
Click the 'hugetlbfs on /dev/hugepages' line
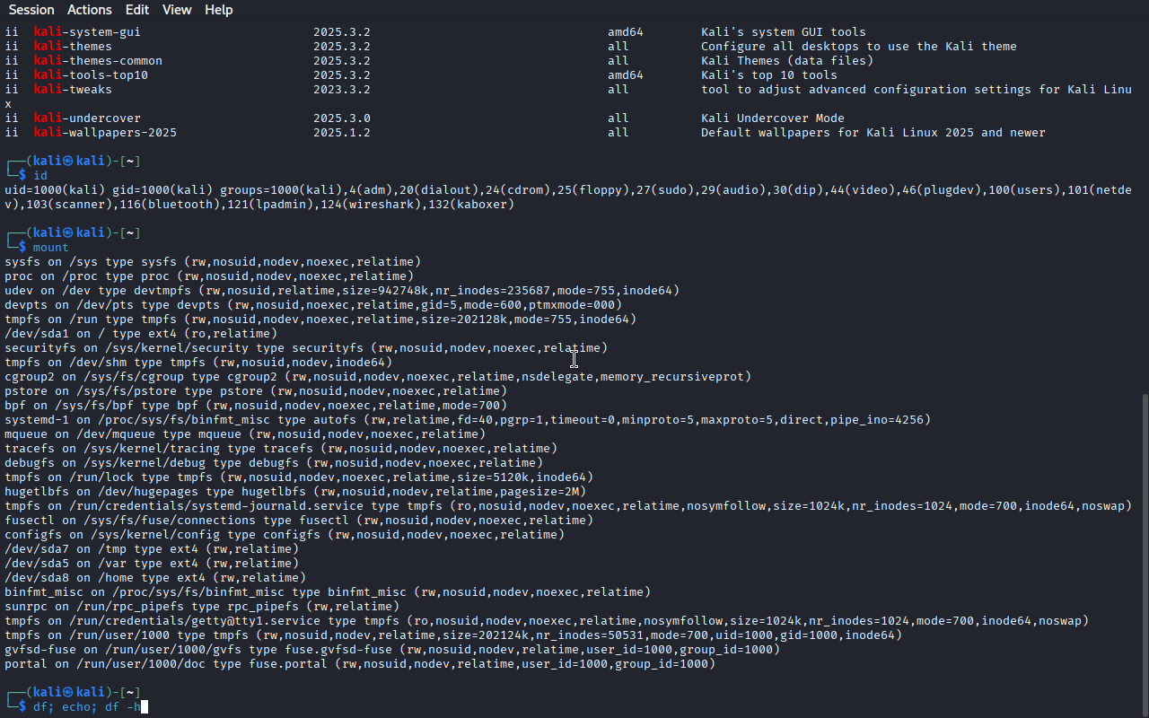pyautogui.click(x=295, y=492)
